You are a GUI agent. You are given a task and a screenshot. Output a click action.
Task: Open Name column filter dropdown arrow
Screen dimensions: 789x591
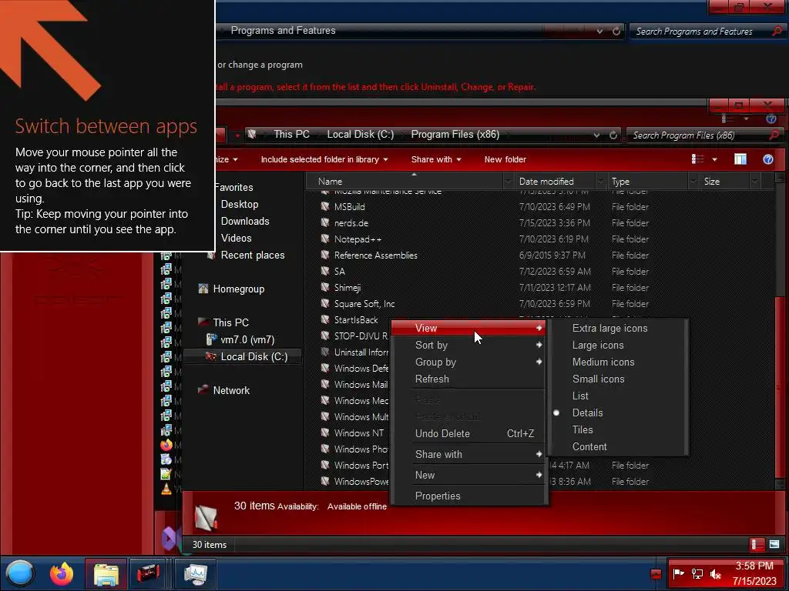509,182
